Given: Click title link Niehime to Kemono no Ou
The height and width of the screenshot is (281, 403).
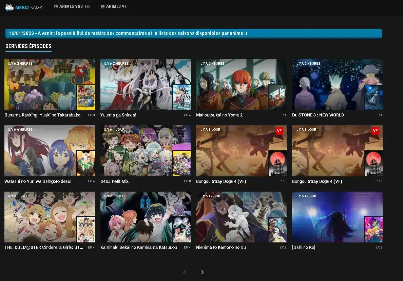Looking at the screenshot, I should coord(221,247).
